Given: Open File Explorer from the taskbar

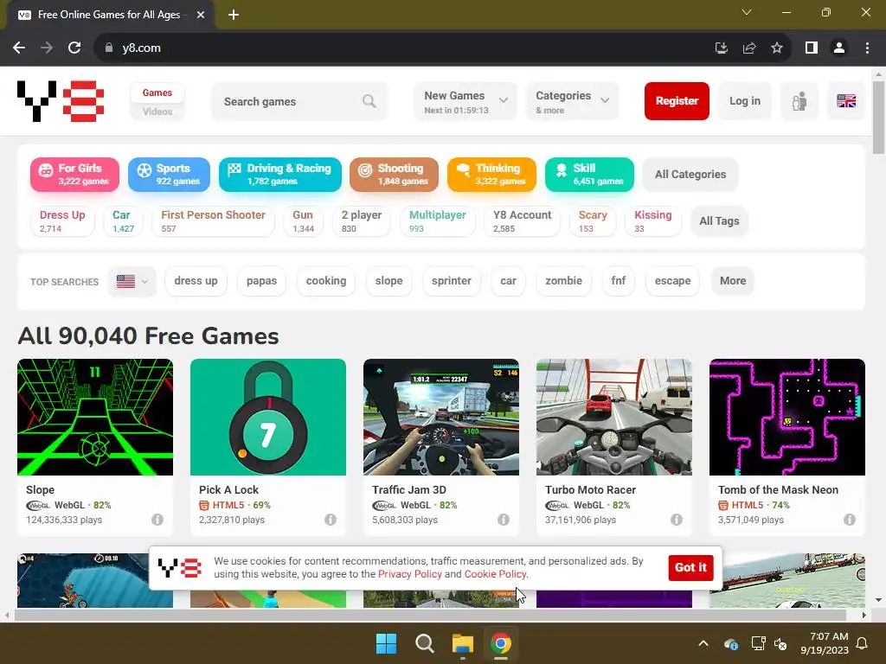Looking at the screenshot, I should pyautogui.click(x=463, y=643).
